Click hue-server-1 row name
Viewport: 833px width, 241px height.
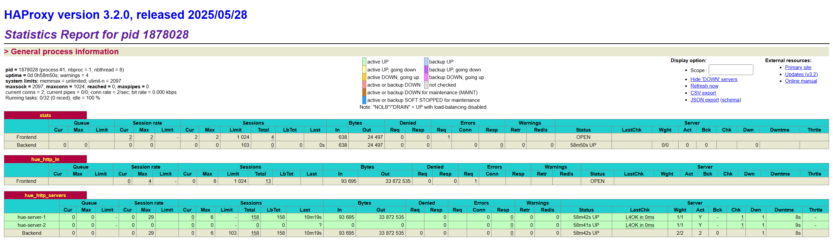point(32,217)
